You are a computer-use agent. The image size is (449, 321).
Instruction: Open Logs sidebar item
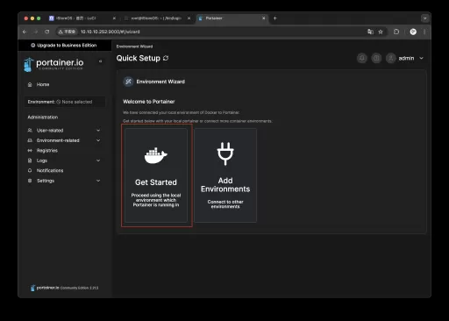point(42,160)
